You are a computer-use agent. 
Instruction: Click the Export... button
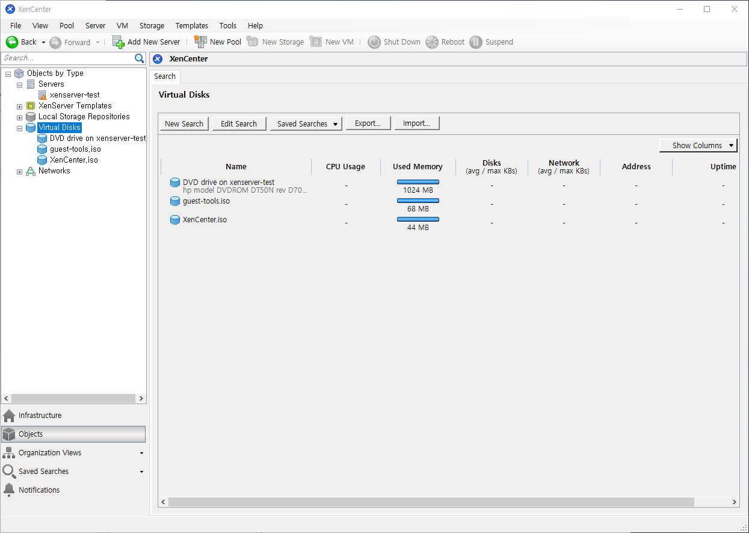pos(368,123)
